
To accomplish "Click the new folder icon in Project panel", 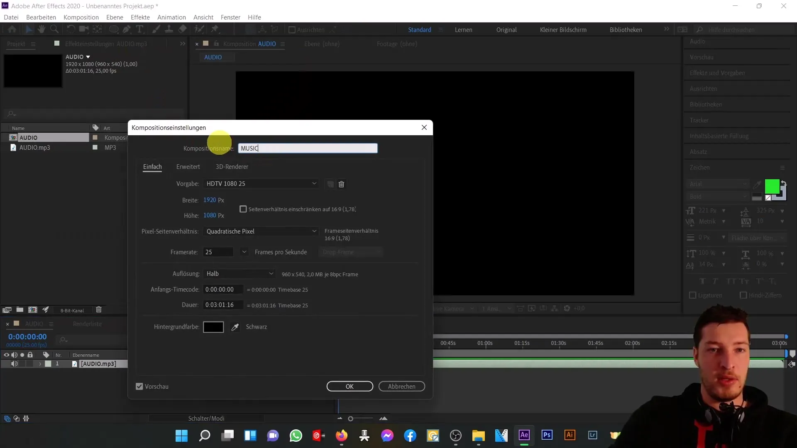I will [x=20, y=310].
